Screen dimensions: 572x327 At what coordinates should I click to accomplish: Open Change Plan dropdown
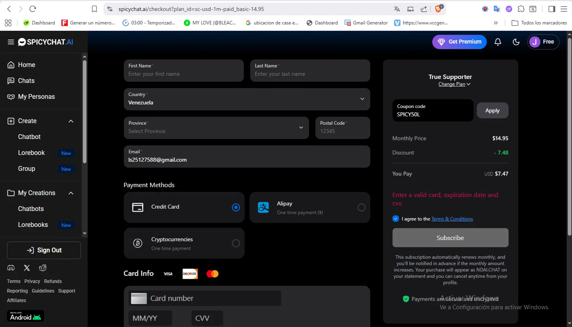pyautogui.click(x=454, y=84)
